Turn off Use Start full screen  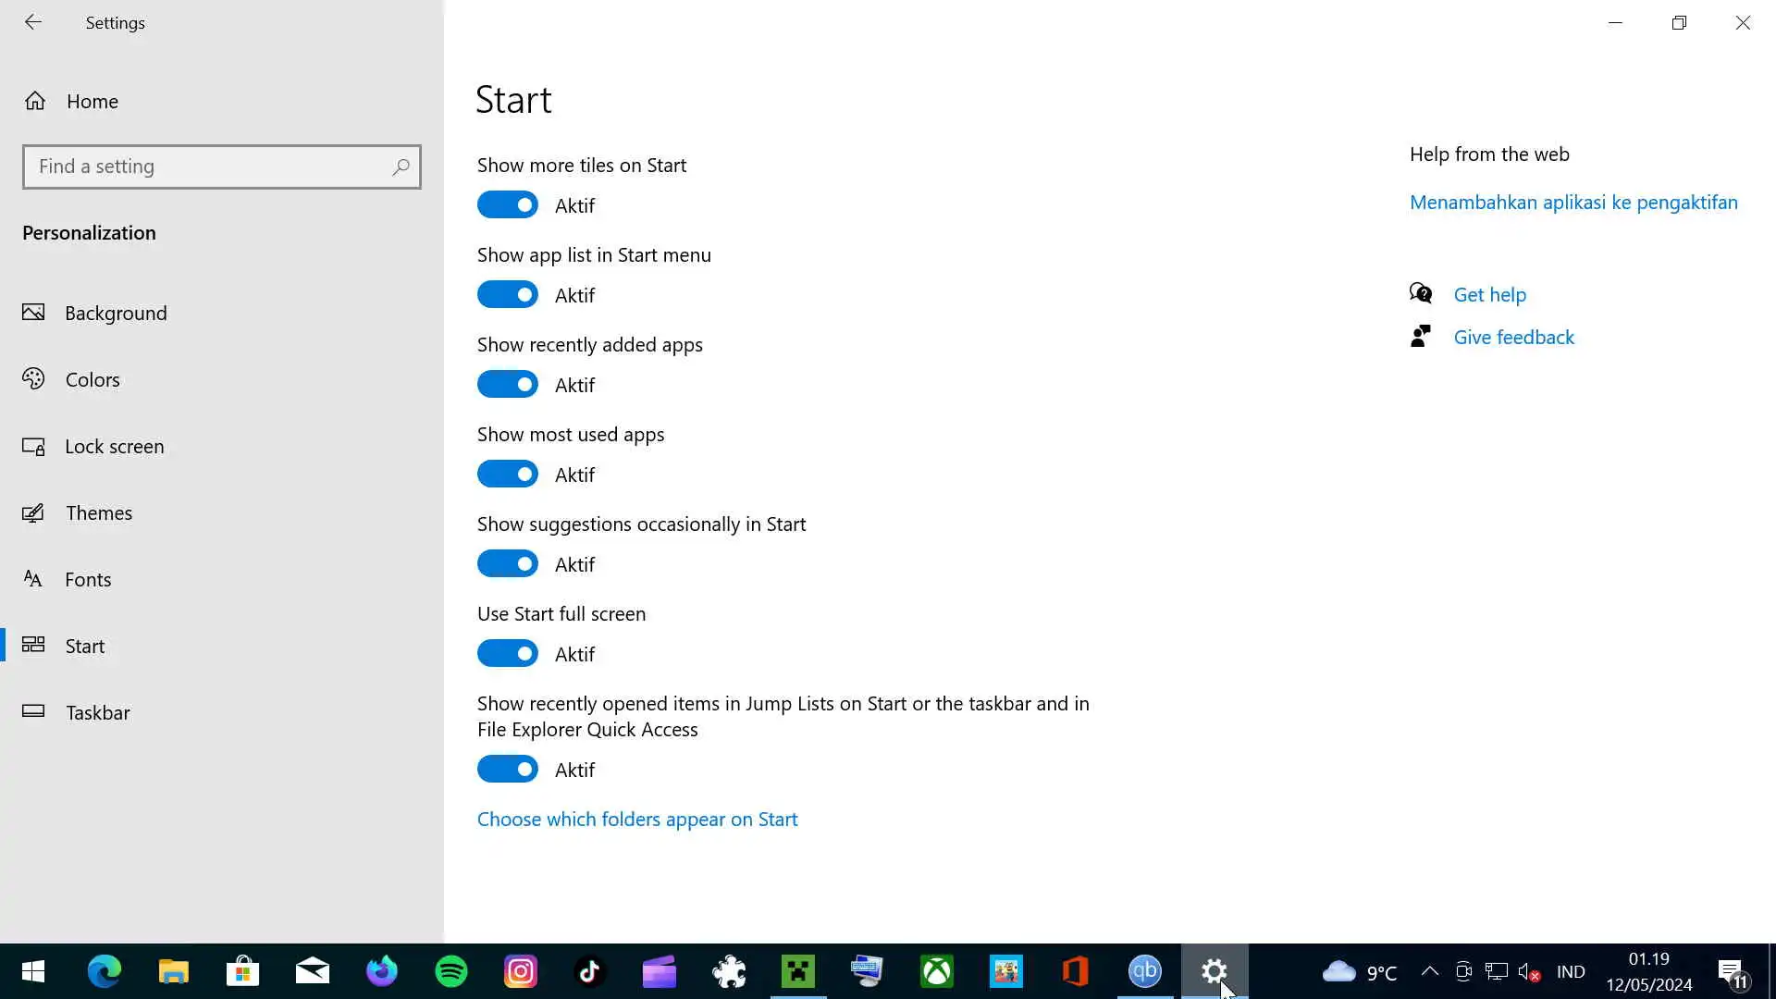507,653
